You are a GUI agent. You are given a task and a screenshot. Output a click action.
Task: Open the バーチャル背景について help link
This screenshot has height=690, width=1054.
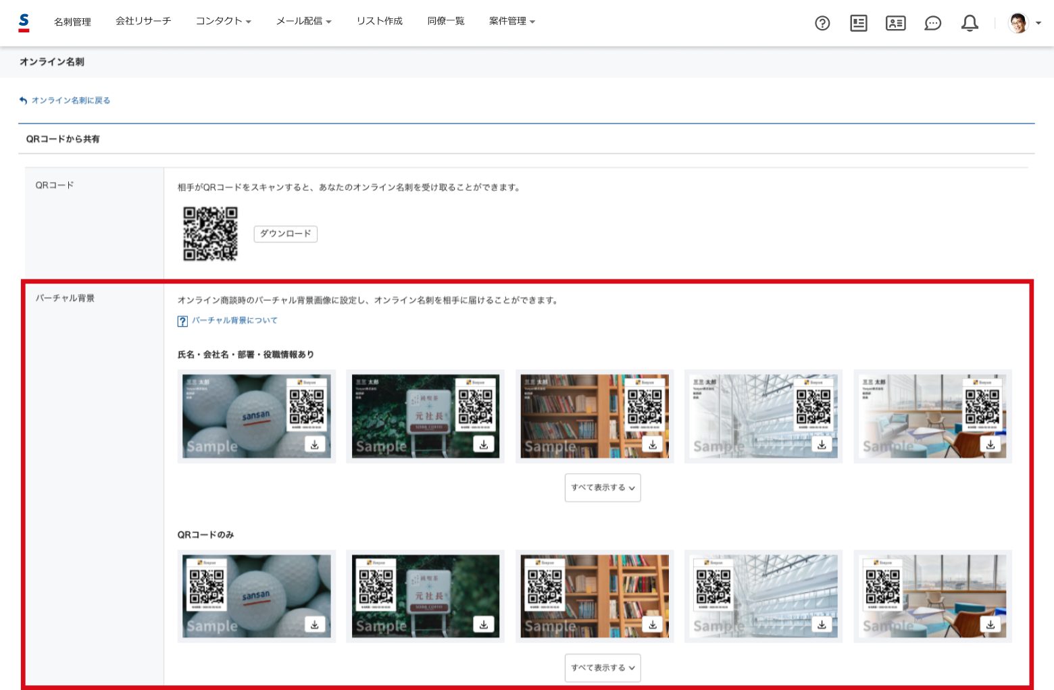[234, 321]
